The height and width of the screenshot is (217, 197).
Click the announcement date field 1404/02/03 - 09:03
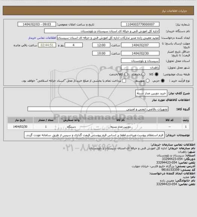37,24
